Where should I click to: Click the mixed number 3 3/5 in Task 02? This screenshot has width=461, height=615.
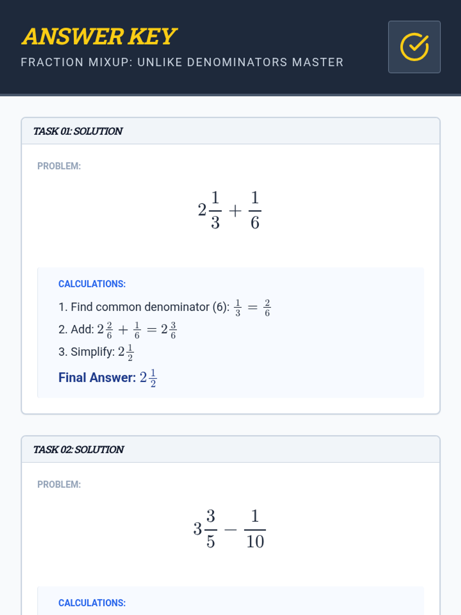(205, 529)
